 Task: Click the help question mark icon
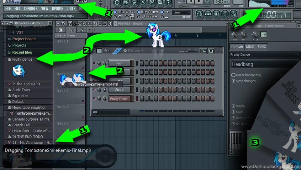168,3
